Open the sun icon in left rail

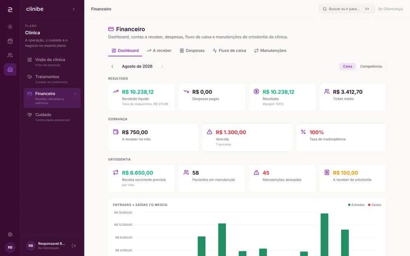point(10,27)
